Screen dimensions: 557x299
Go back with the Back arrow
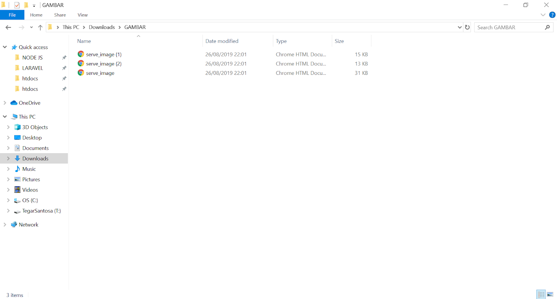(x=8, y=27)
